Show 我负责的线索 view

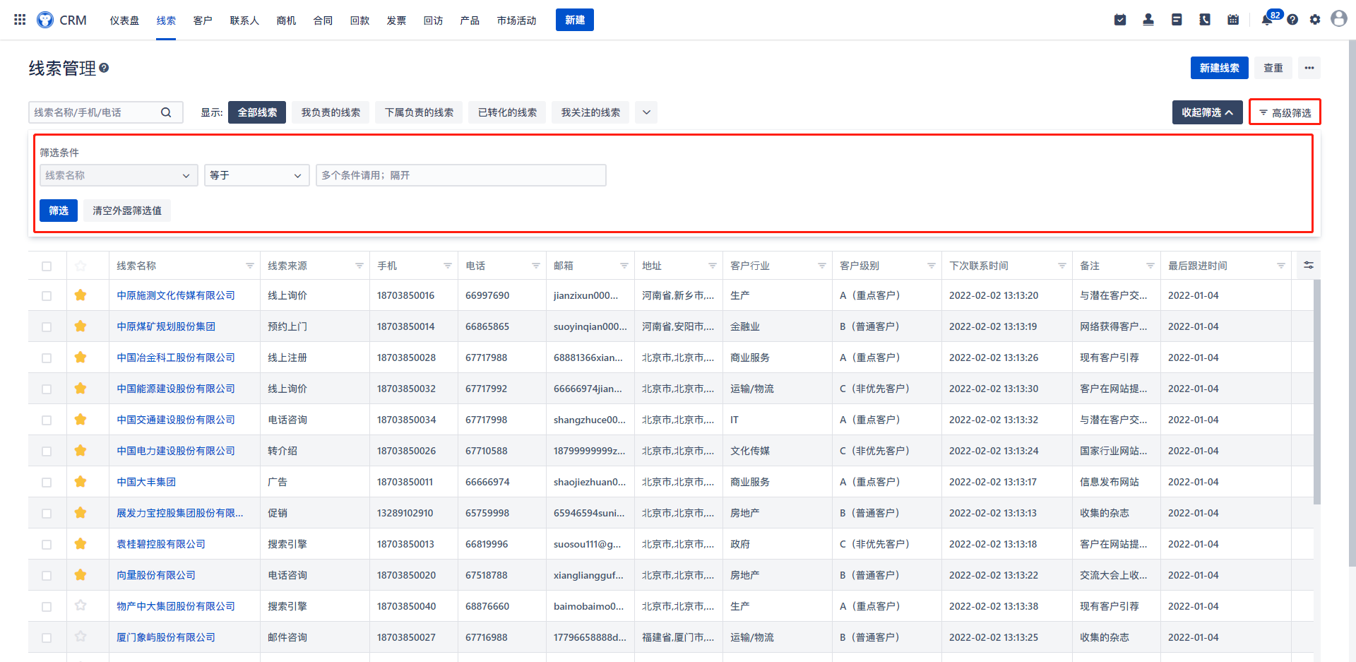(x=331, y=112)
